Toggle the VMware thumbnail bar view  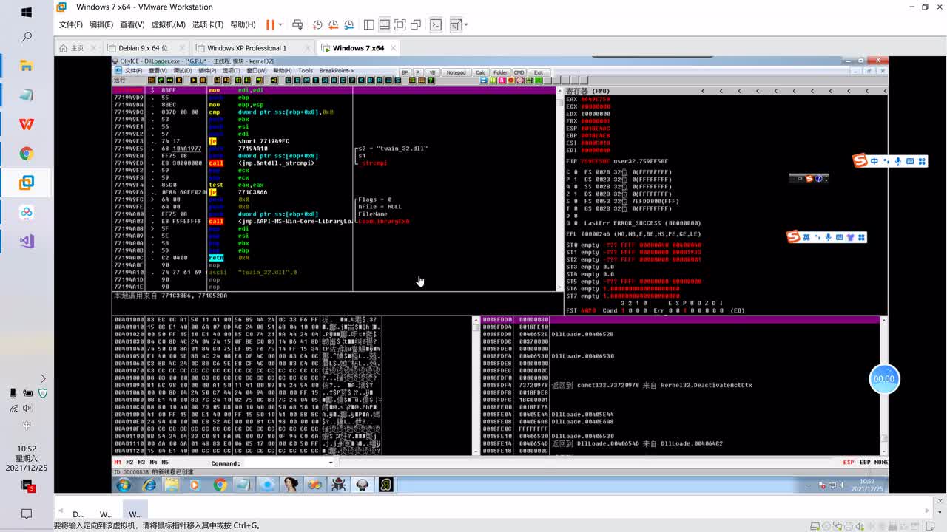click(x=385, y=24)
